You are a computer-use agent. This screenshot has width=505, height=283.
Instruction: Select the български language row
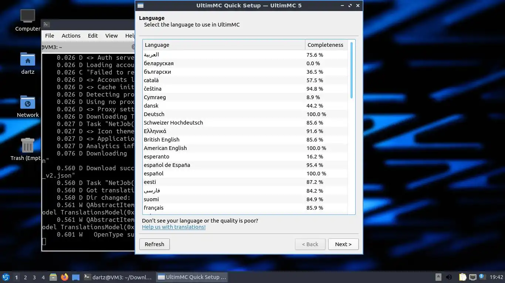pos(245,72)
